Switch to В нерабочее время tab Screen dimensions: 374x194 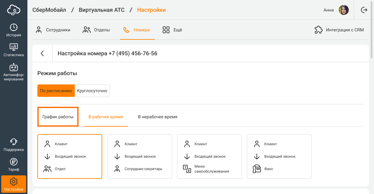click(x=158, y=117)
